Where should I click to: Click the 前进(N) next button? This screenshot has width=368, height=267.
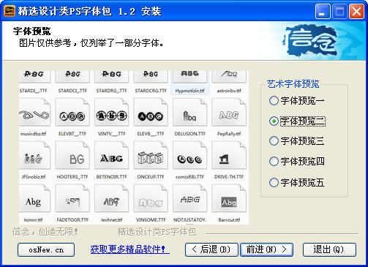tap(266, 249)
